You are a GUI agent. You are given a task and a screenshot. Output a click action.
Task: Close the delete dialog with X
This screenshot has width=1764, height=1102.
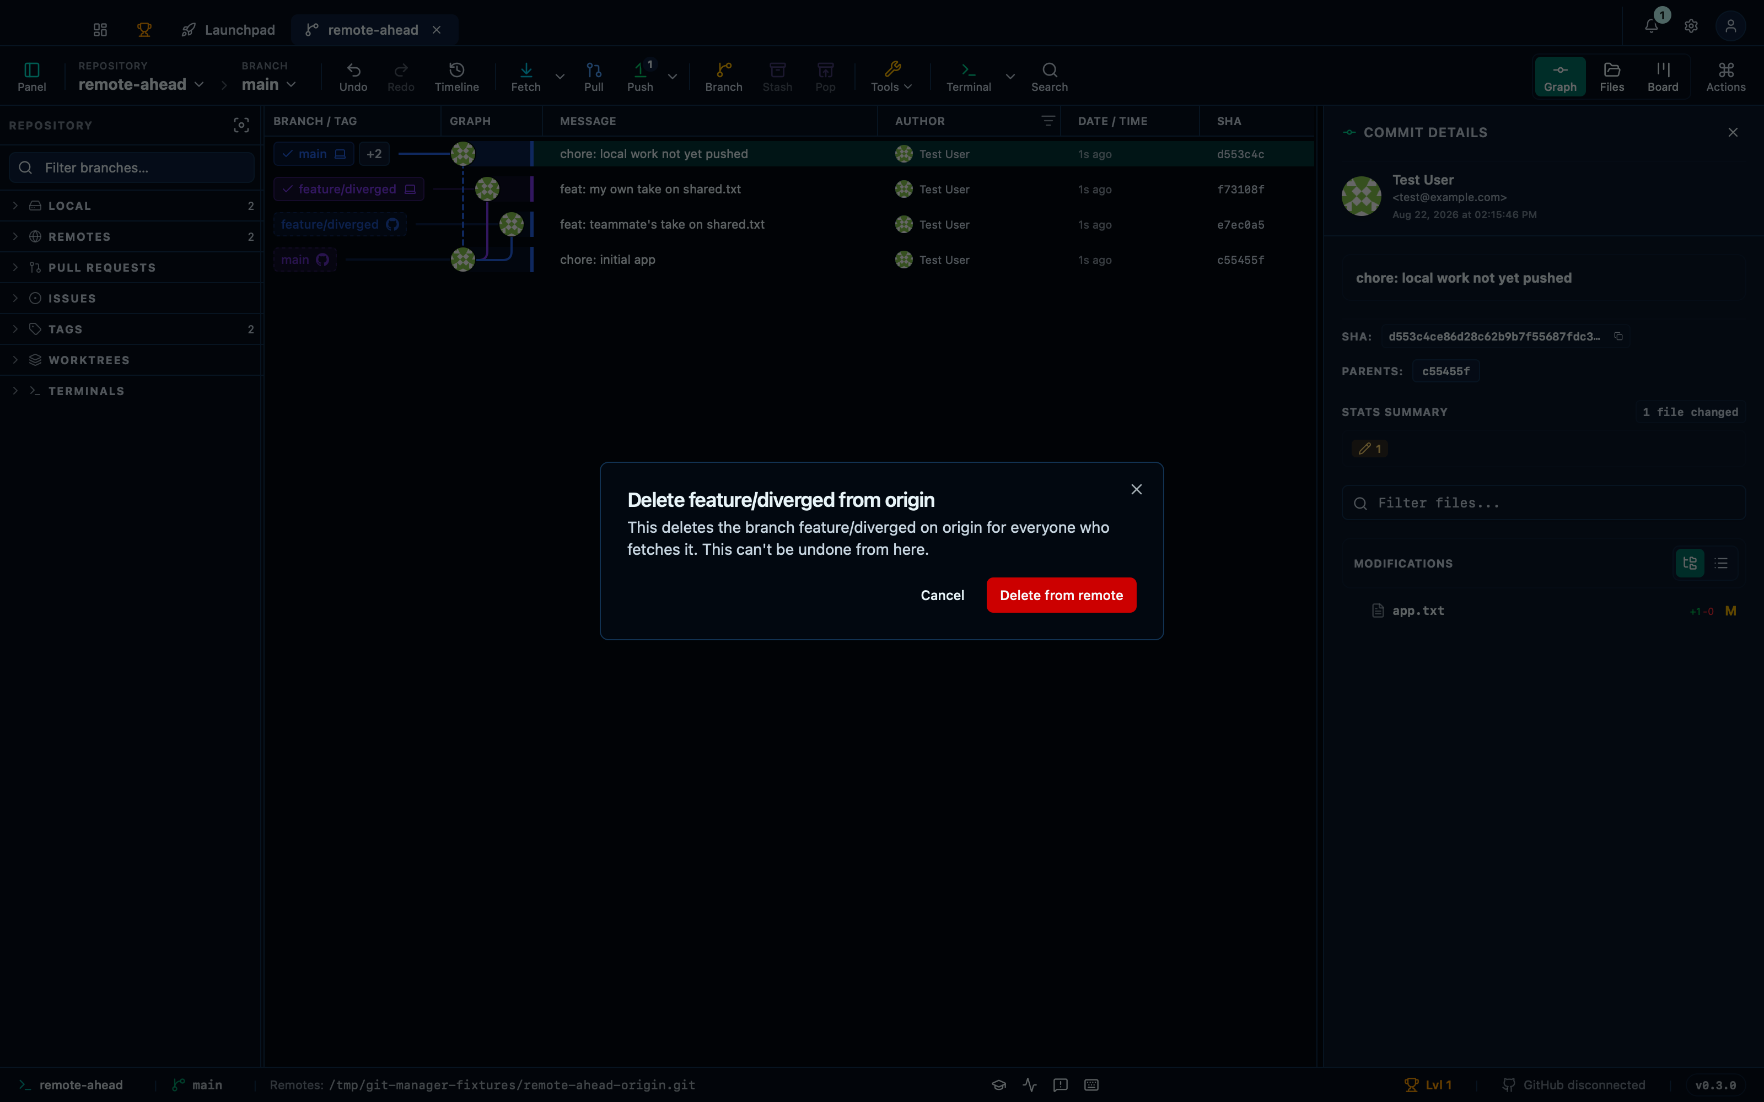coord(1136,489)
